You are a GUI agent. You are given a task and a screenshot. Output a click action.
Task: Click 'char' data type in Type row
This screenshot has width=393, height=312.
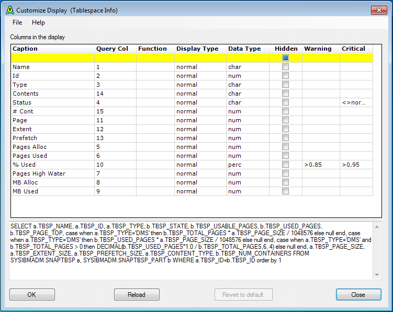point(248,85)
